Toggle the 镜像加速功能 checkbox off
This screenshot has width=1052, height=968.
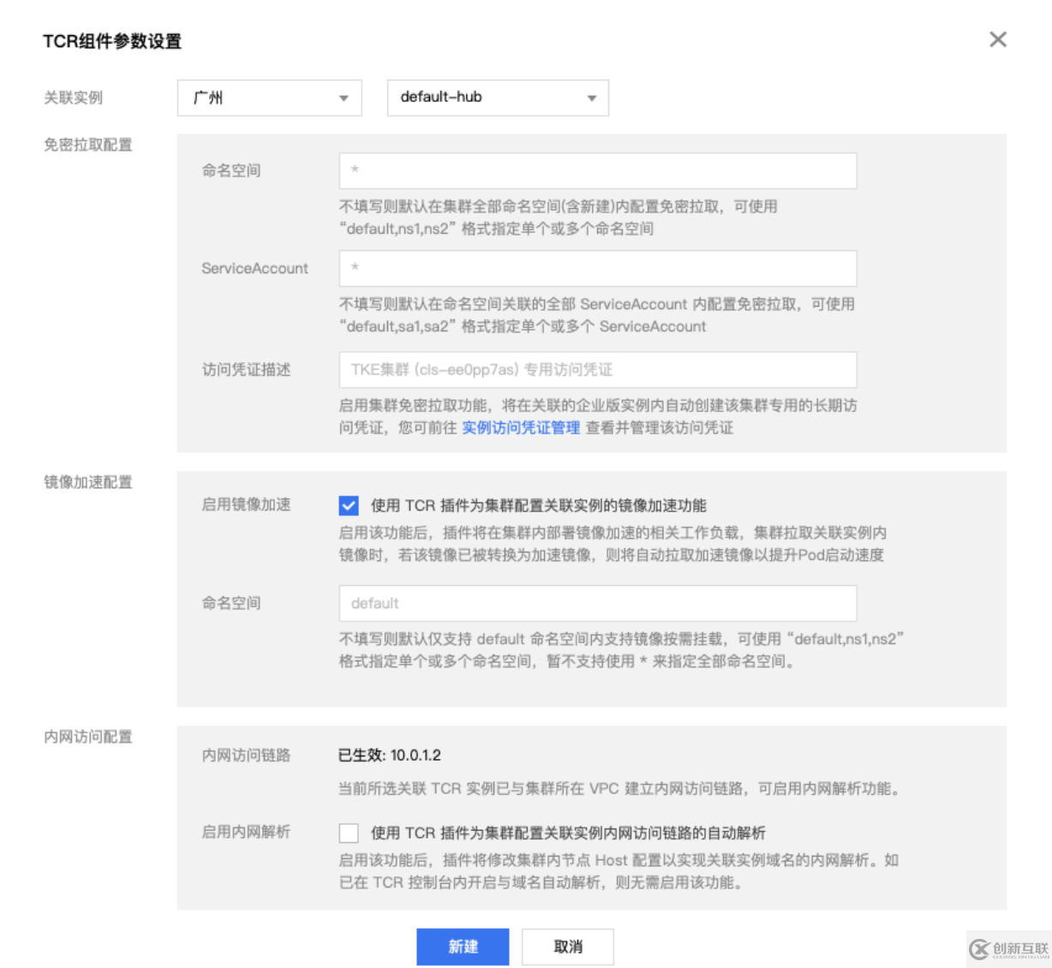(348, 505)
